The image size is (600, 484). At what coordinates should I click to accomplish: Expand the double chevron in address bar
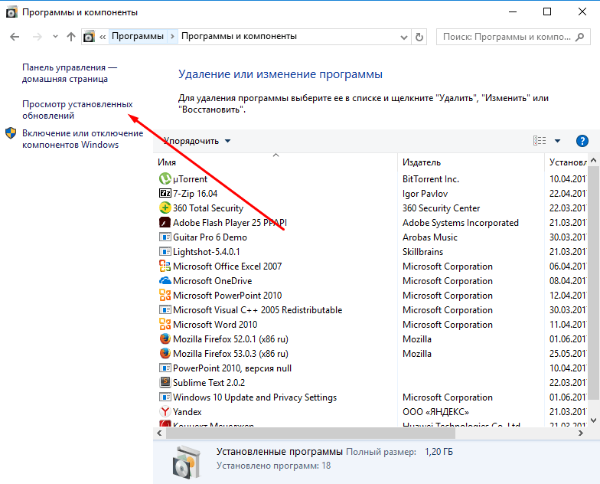tap(103, 37)
